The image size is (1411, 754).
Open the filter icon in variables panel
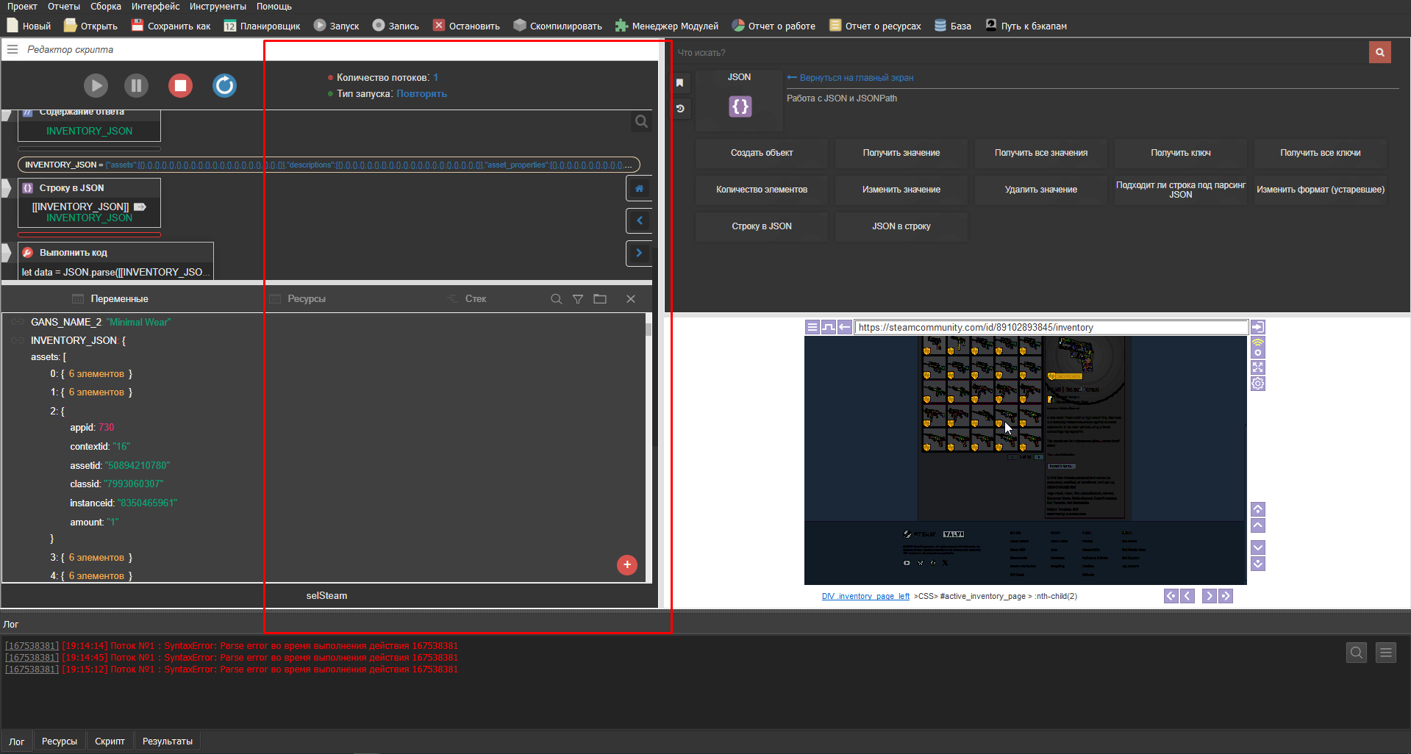click(578, 299)
